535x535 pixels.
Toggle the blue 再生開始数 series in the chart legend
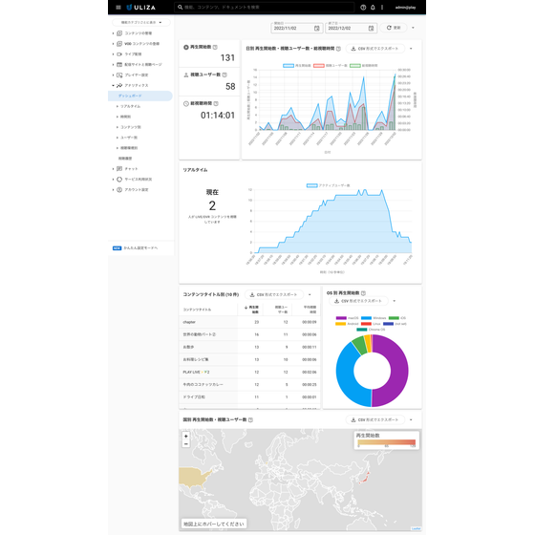[x=297, y=66]
